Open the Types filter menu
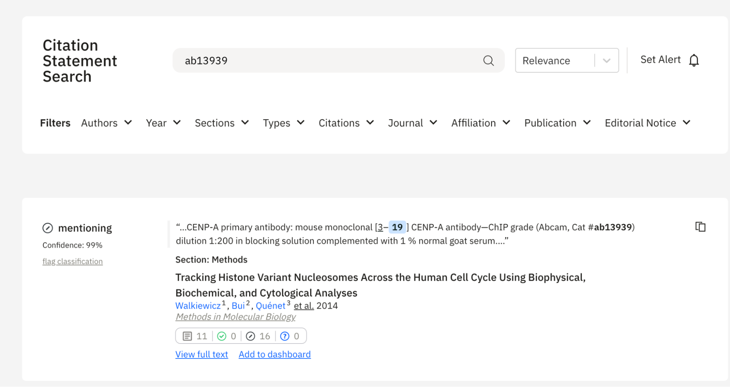 click(283, 123)
